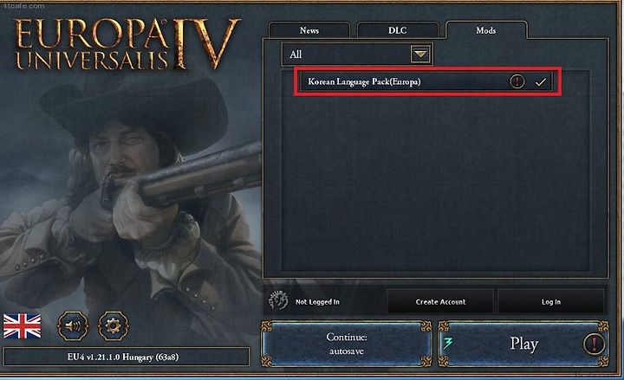Click the green lightning icon on Play
Screen dimensions: 624x380
448,343
